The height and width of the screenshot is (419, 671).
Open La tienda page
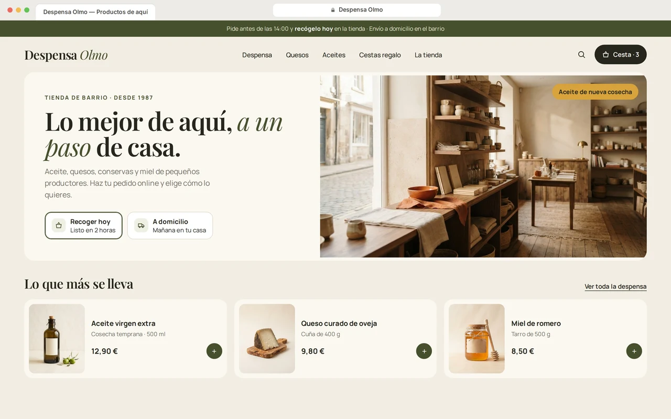click(x=428, y=55)
